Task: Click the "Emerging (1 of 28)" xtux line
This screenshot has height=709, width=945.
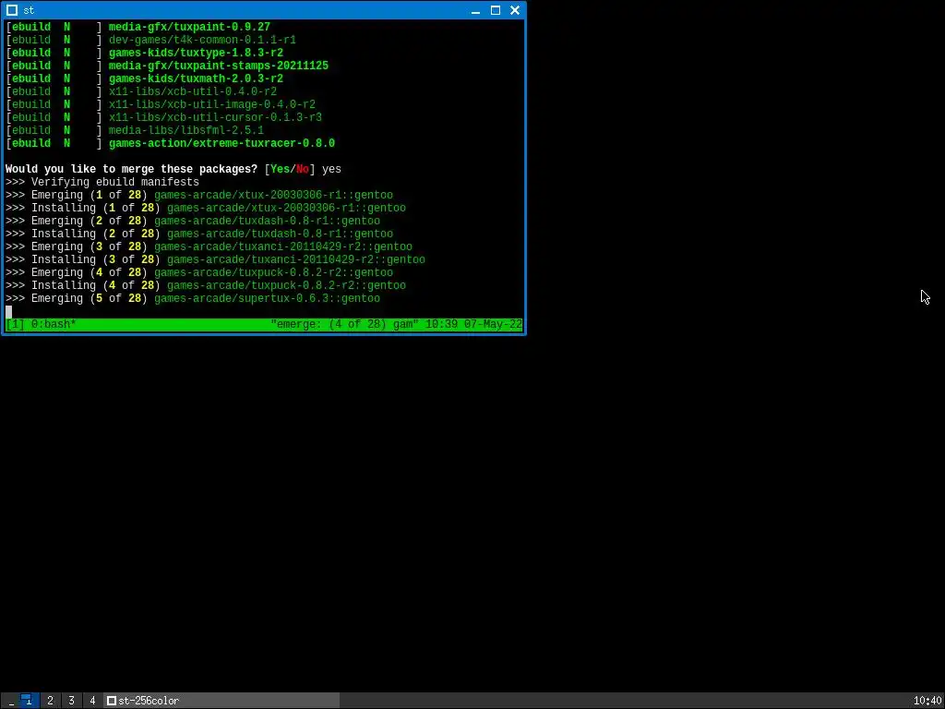Action: pos(199,195)
